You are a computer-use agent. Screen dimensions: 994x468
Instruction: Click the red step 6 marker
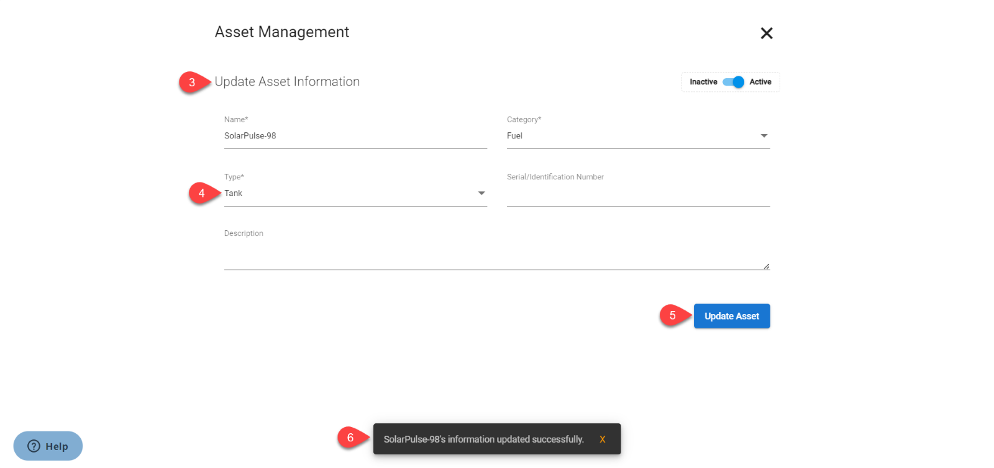click(350, 438)
